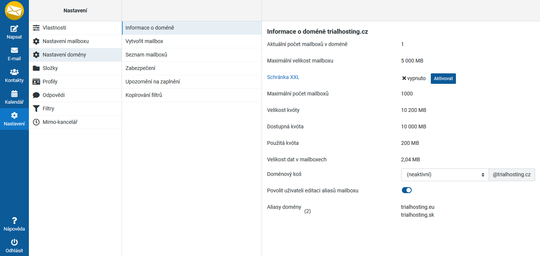Go to Zabezpečení section
The height and width of the screenshot is (256, 540).
click(x=140, y=68)
